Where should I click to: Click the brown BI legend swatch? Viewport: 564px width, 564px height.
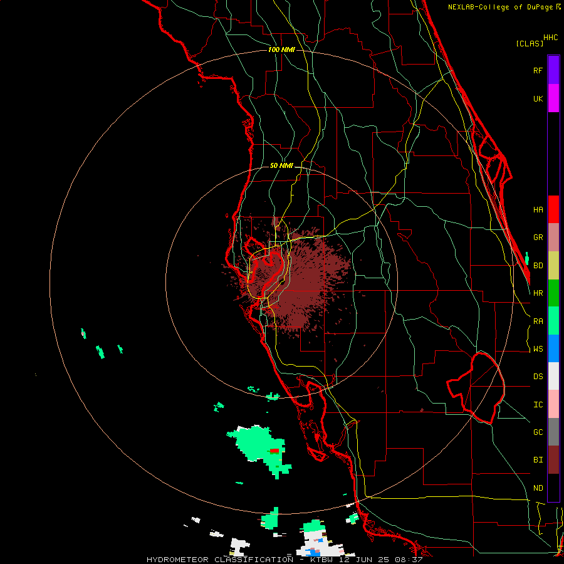(553, 460)
